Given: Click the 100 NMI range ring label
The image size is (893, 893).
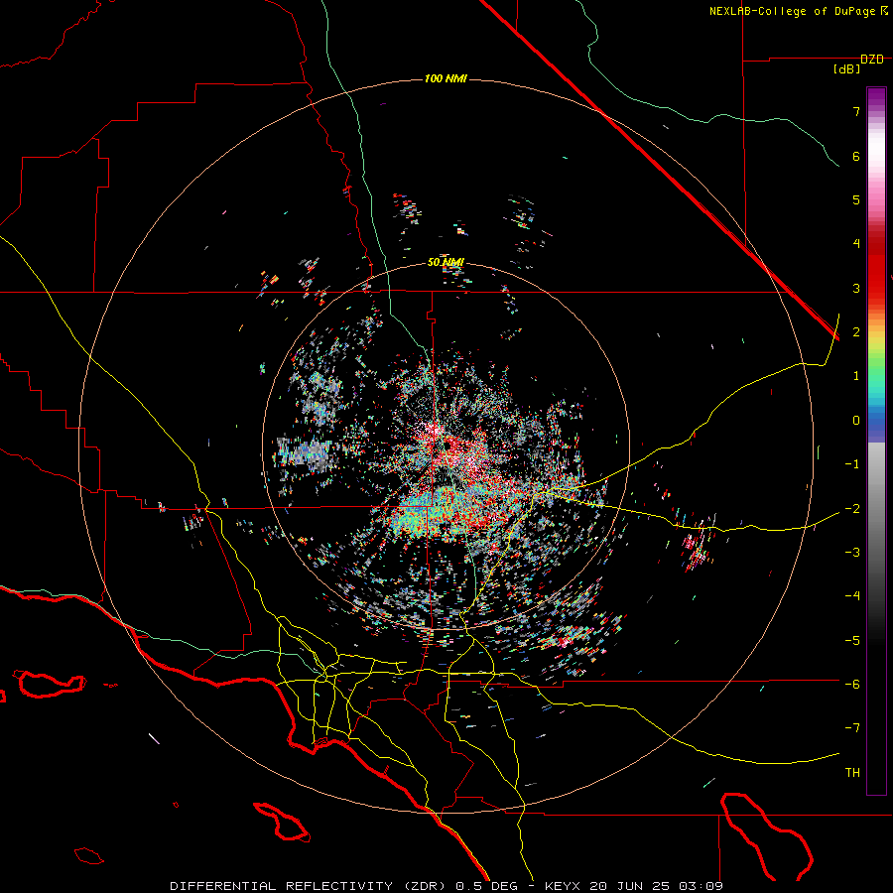Looking at the screenshot, I should pos(446,78).
